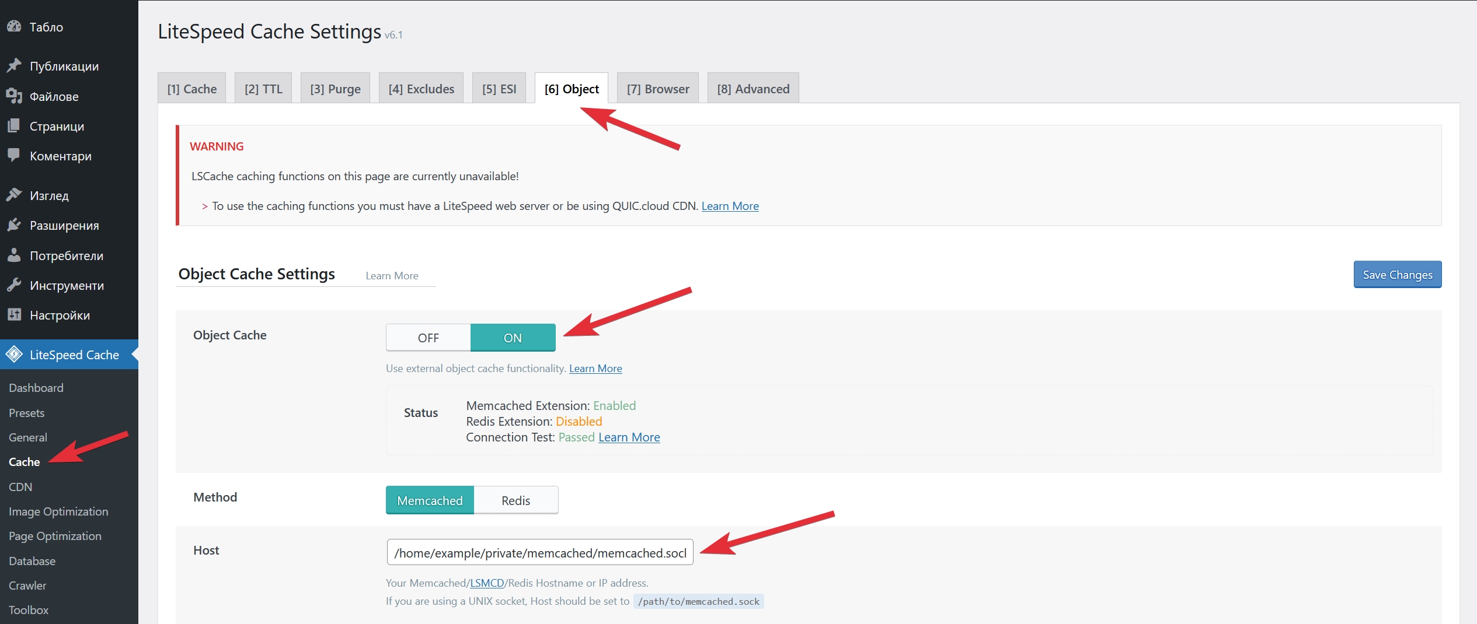Image resolution: width=1477 pixels, height=624 pixels.
Task: Click the LiteSpeed Cache diamond icon
Action: click(14, 354)
